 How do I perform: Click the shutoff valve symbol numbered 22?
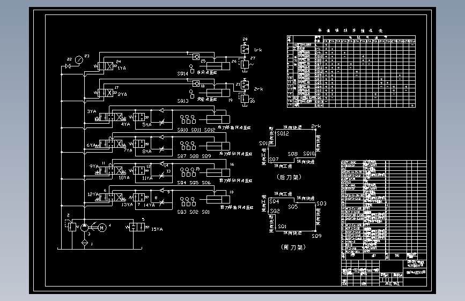[68, 66]
